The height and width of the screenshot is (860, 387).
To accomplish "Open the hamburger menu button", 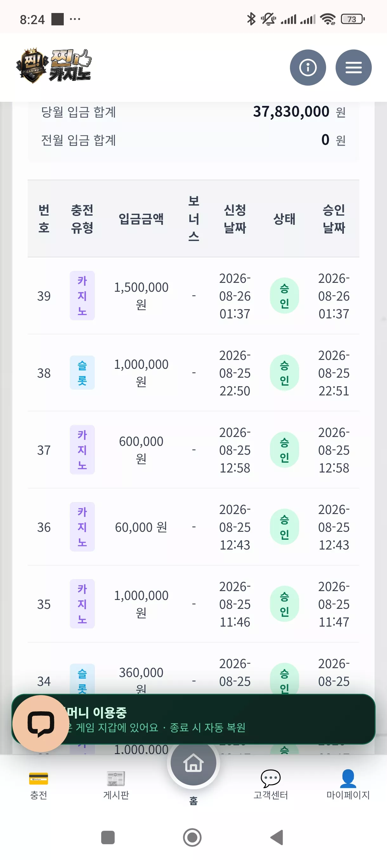I will point(353,68).
